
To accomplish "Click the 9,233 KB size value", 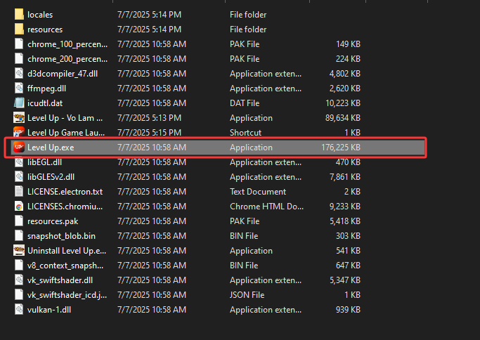I will 345,207.
